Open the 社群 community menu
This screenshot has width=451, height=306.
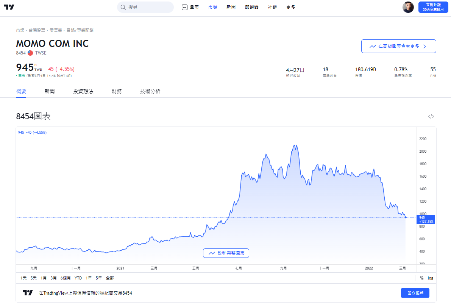[x=272, y=7]
